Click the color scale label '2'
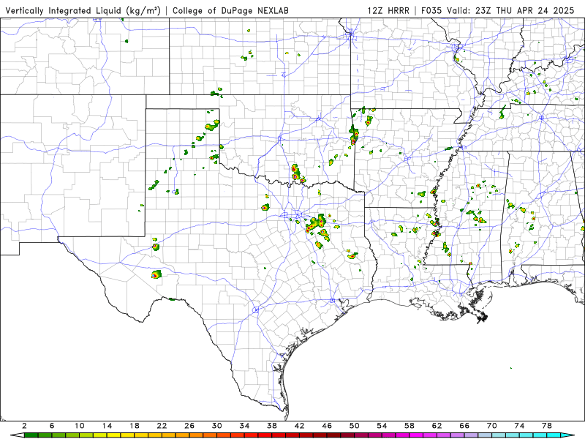The height and width of the screenshot is (439, 585). [24, 426]
